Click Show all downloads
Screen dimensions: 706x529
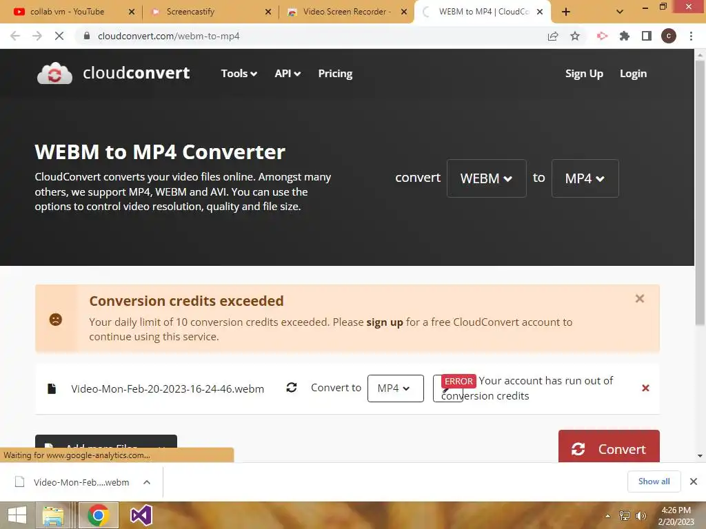coord(654,481)
